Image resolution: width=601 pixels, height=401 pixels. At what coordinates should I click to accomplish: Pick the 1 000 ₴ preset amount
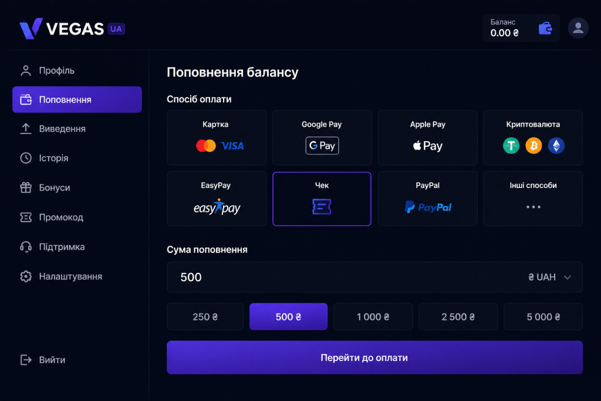(x=373, y=316)
